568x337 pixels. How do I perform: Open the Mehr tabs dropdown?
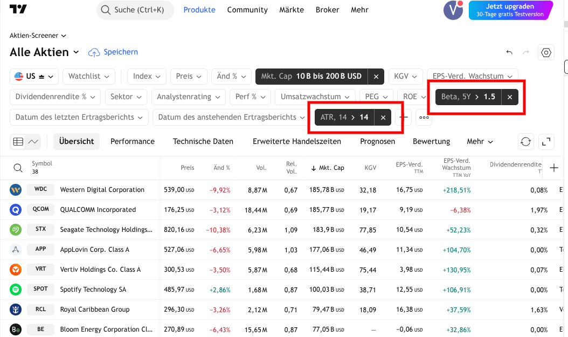[480, 142]
